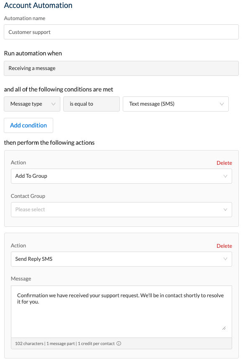This screenshot has width=243, height=361.
Task: Click the Add condition button
Action: coord(28,125)
